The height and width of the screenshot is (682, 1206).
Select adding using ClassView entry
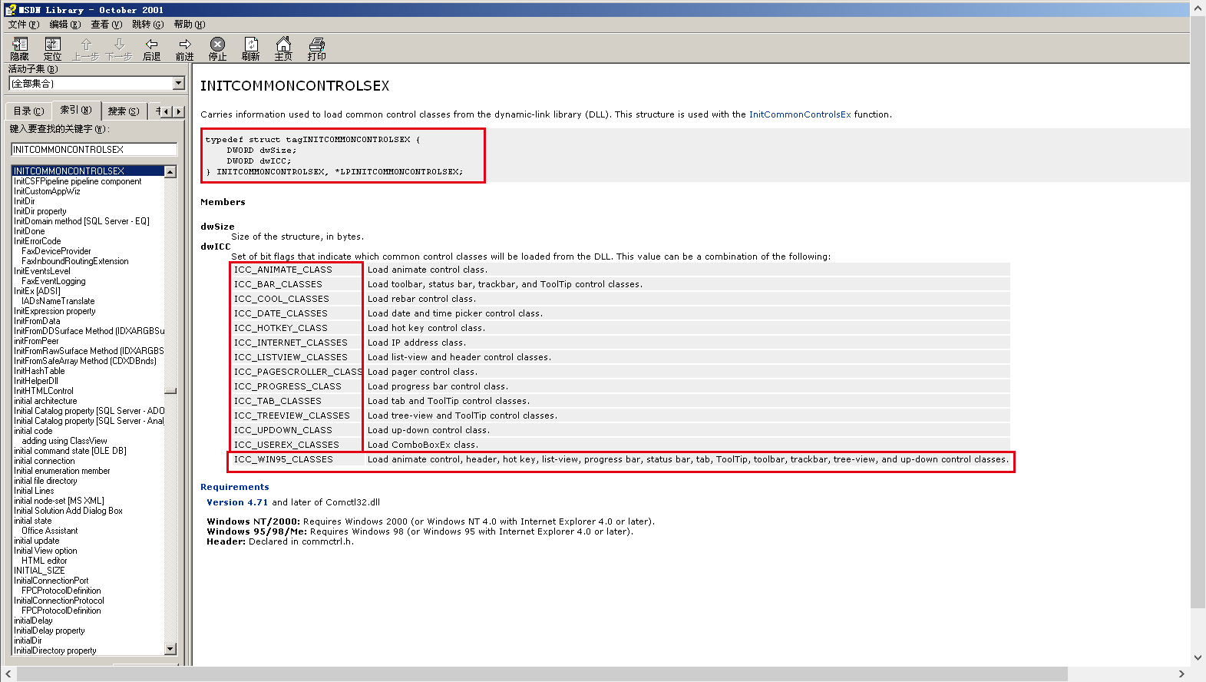(x=64, y=441)
